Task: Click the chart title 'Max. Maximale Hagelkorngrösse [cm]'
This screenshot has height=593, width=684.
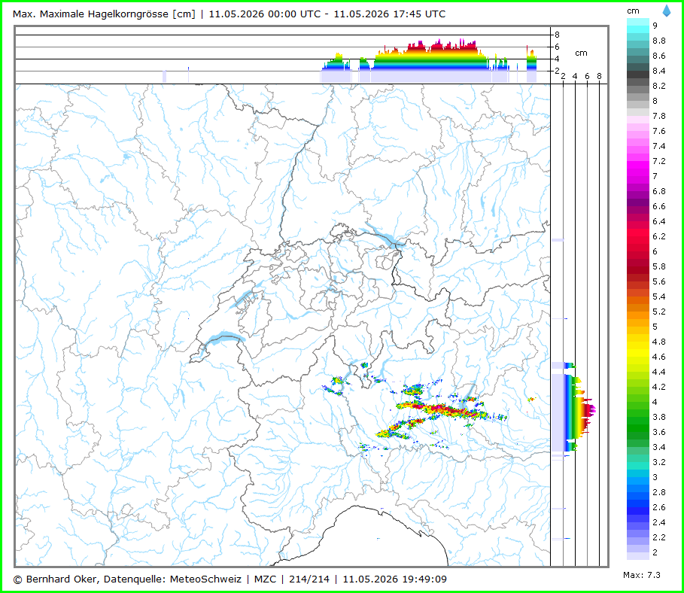Action: point(104,14)
